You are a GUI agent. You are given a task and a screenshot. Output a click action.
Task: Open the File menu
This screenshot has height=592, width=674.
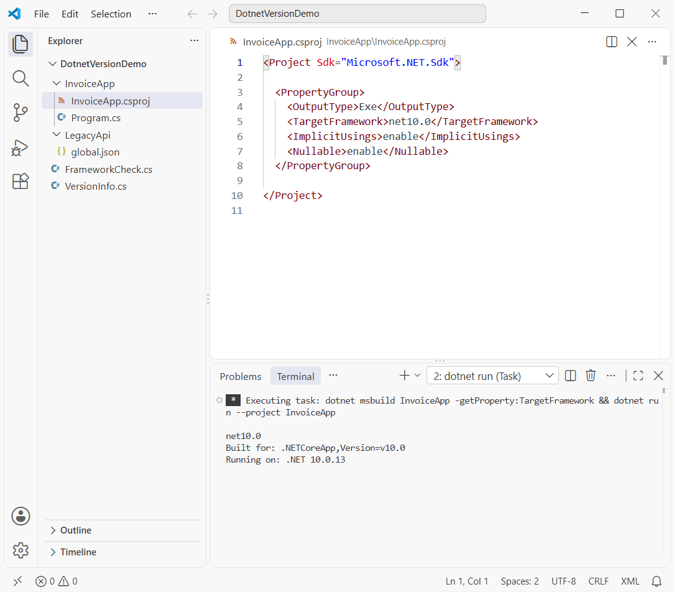[41, 14]
